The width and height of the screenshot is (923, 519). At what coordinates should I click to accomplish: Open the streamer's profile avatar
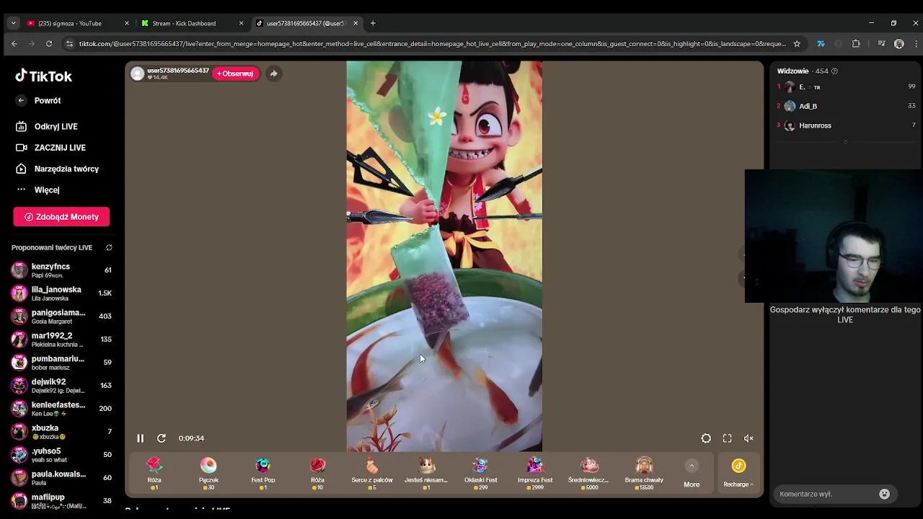pos(138,74)
